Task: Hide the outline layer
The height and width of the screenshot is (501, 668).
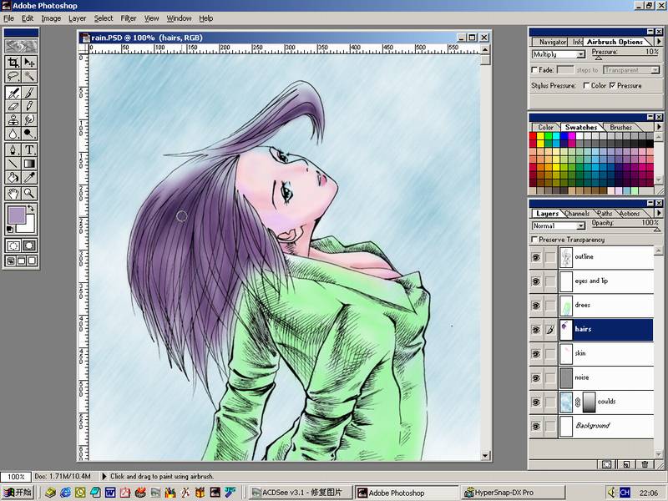Action: [536, 257]
